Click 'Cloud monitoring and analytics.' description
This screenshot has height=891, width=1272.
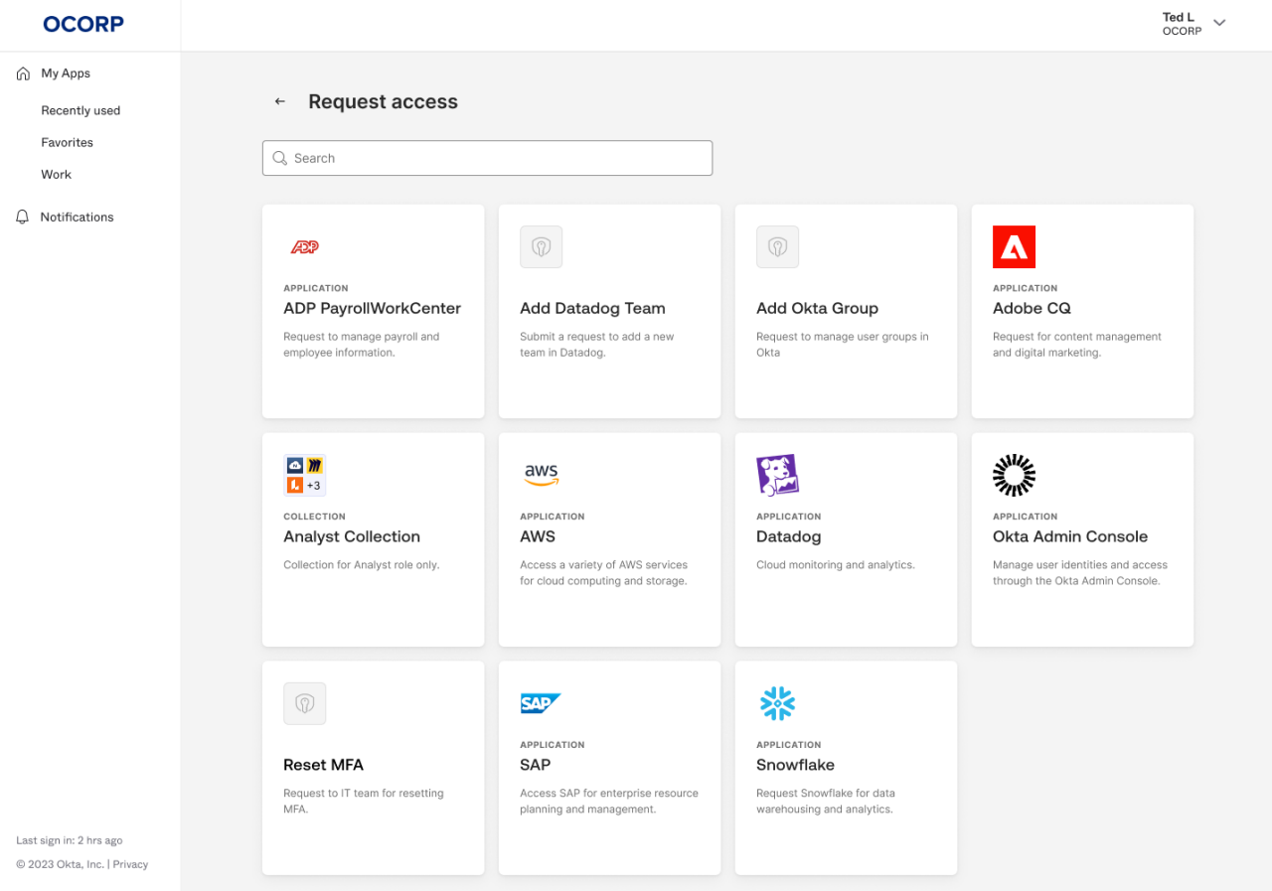tap(836, 564)
